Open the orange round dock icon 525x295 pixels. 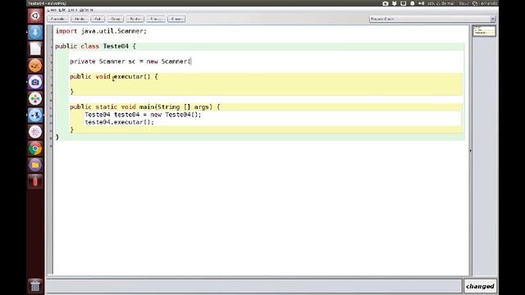[35, 66]
